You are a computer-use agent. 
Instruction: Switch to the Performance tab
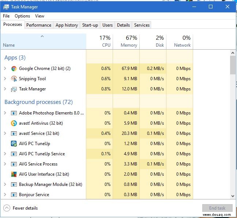click(39, 25)
